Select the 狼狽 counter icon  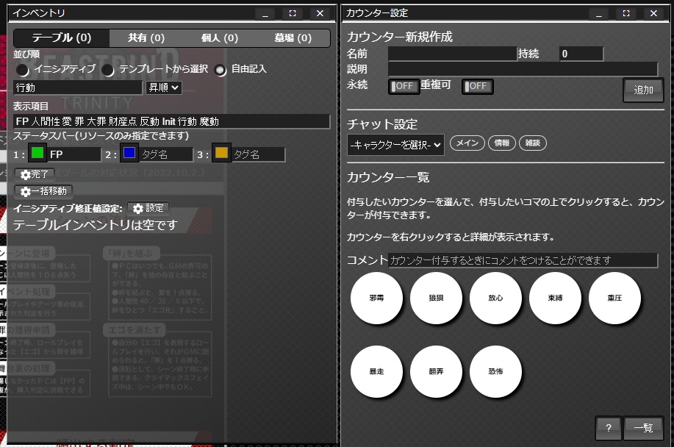point(436,298)
